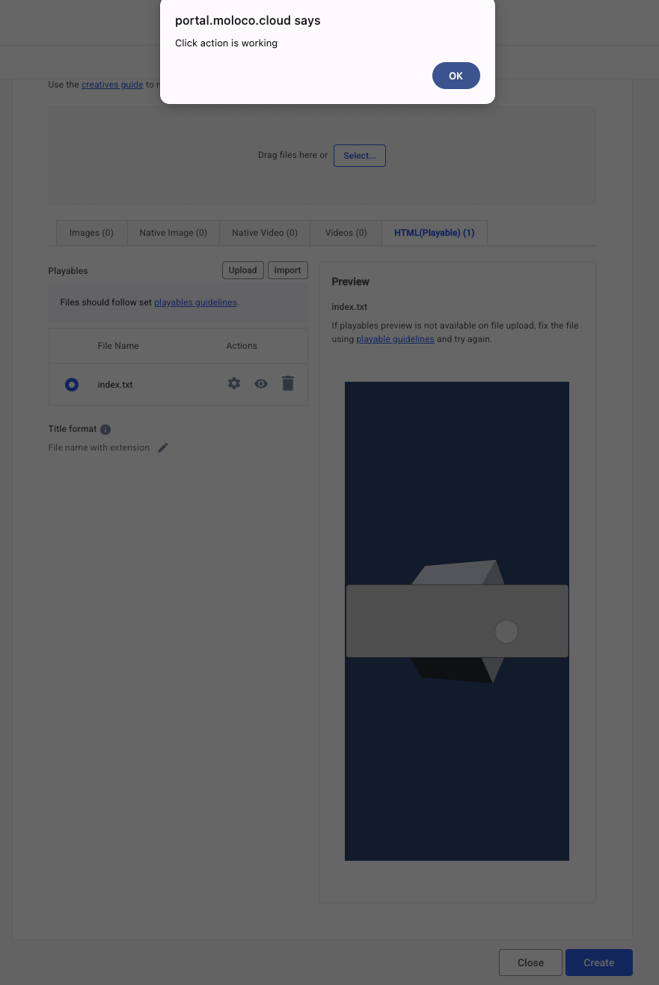Screen dimensions: 659x985
Task: Select the index.txt radio button
Action: click(72, 385)
